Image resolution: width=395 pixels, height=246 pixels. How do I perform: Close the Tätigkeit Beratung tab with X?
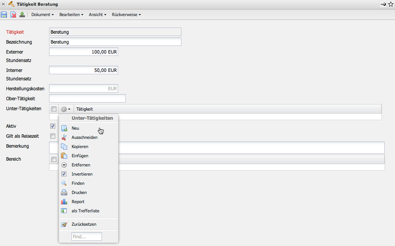click(x=3, y=4)
